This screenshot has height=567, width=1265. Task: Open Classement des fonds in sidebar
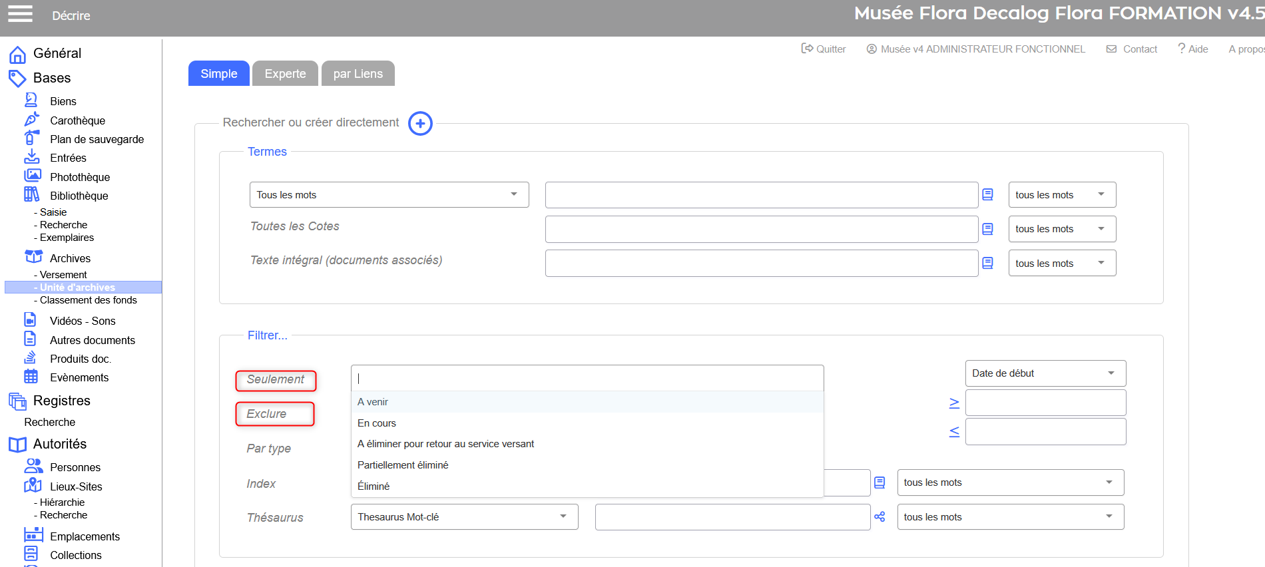coord(88,300)
